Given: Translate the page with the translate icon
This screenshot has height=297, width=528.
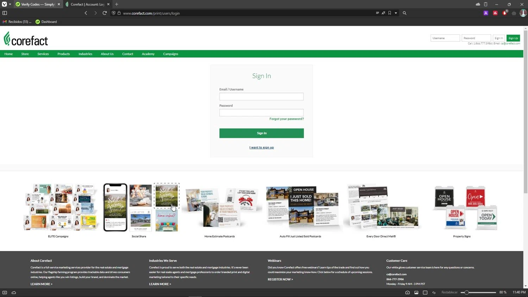Looking at the screenshot, I should pyautogui.click(x=383, y=13).
